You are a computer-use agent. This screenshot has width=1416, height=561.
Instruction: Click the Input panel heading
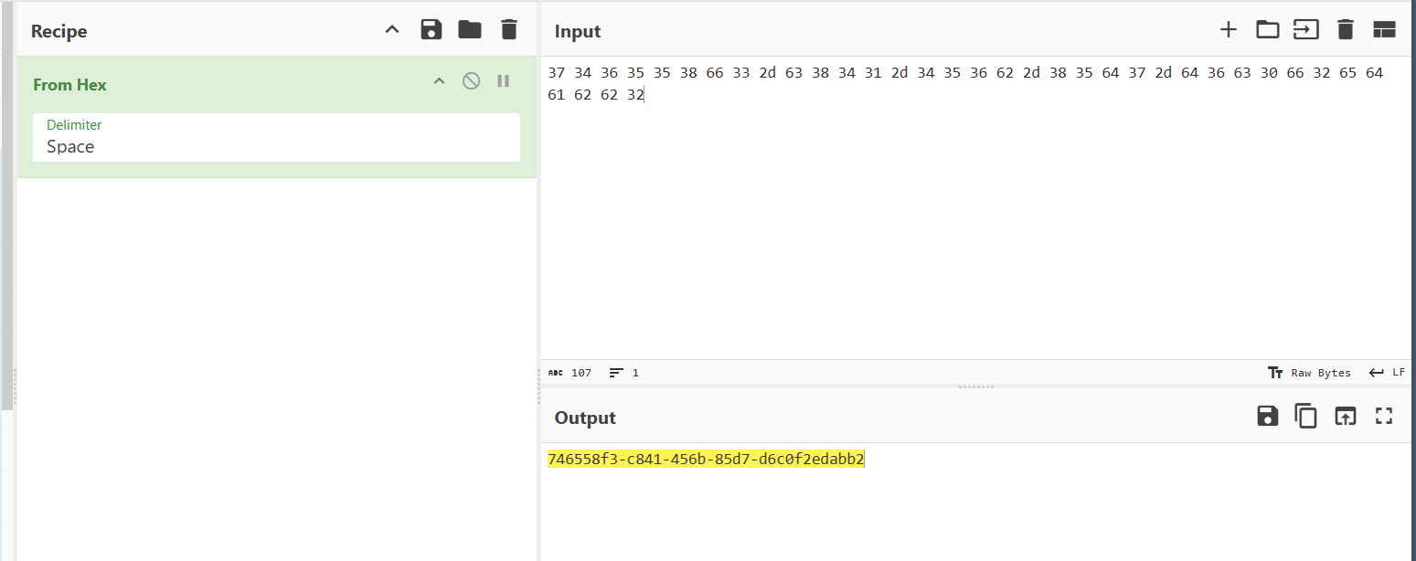[578, 31]
